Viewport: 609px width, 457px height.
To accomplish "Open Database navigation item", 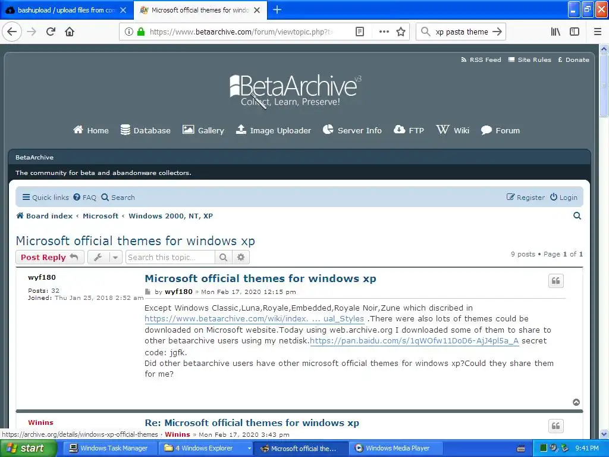I will tap(145, 130).
